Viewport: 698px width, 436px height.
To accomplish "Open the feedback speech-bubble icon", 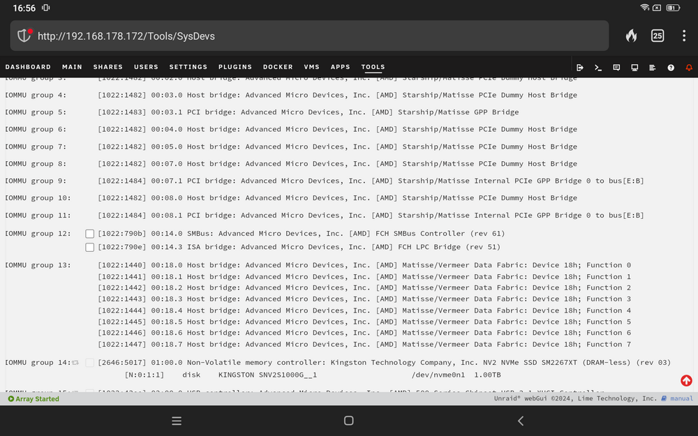I will tap(616, 68).
